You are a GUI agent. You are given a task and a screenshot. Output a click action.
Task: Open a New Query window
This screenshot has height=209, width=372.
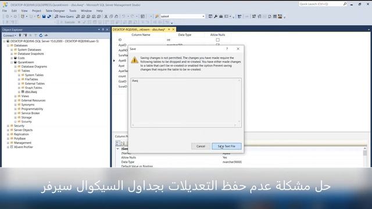point(64,16)
